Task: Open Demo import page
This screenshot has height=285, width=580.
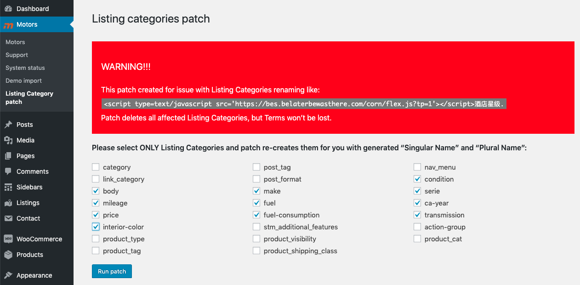Action: pyautogui.click(x=23, y=80)
